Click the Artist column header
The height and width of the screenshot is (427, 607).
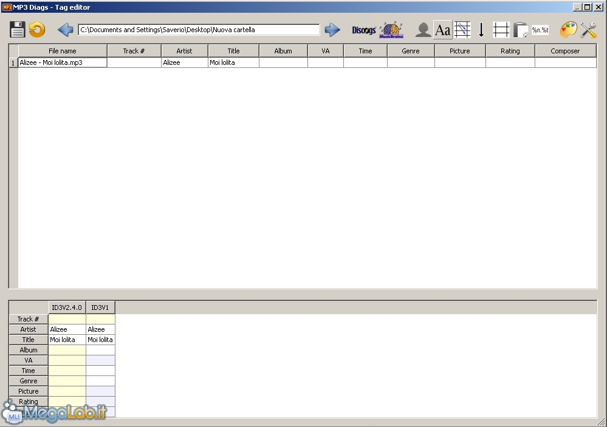[x=184, y=51]
